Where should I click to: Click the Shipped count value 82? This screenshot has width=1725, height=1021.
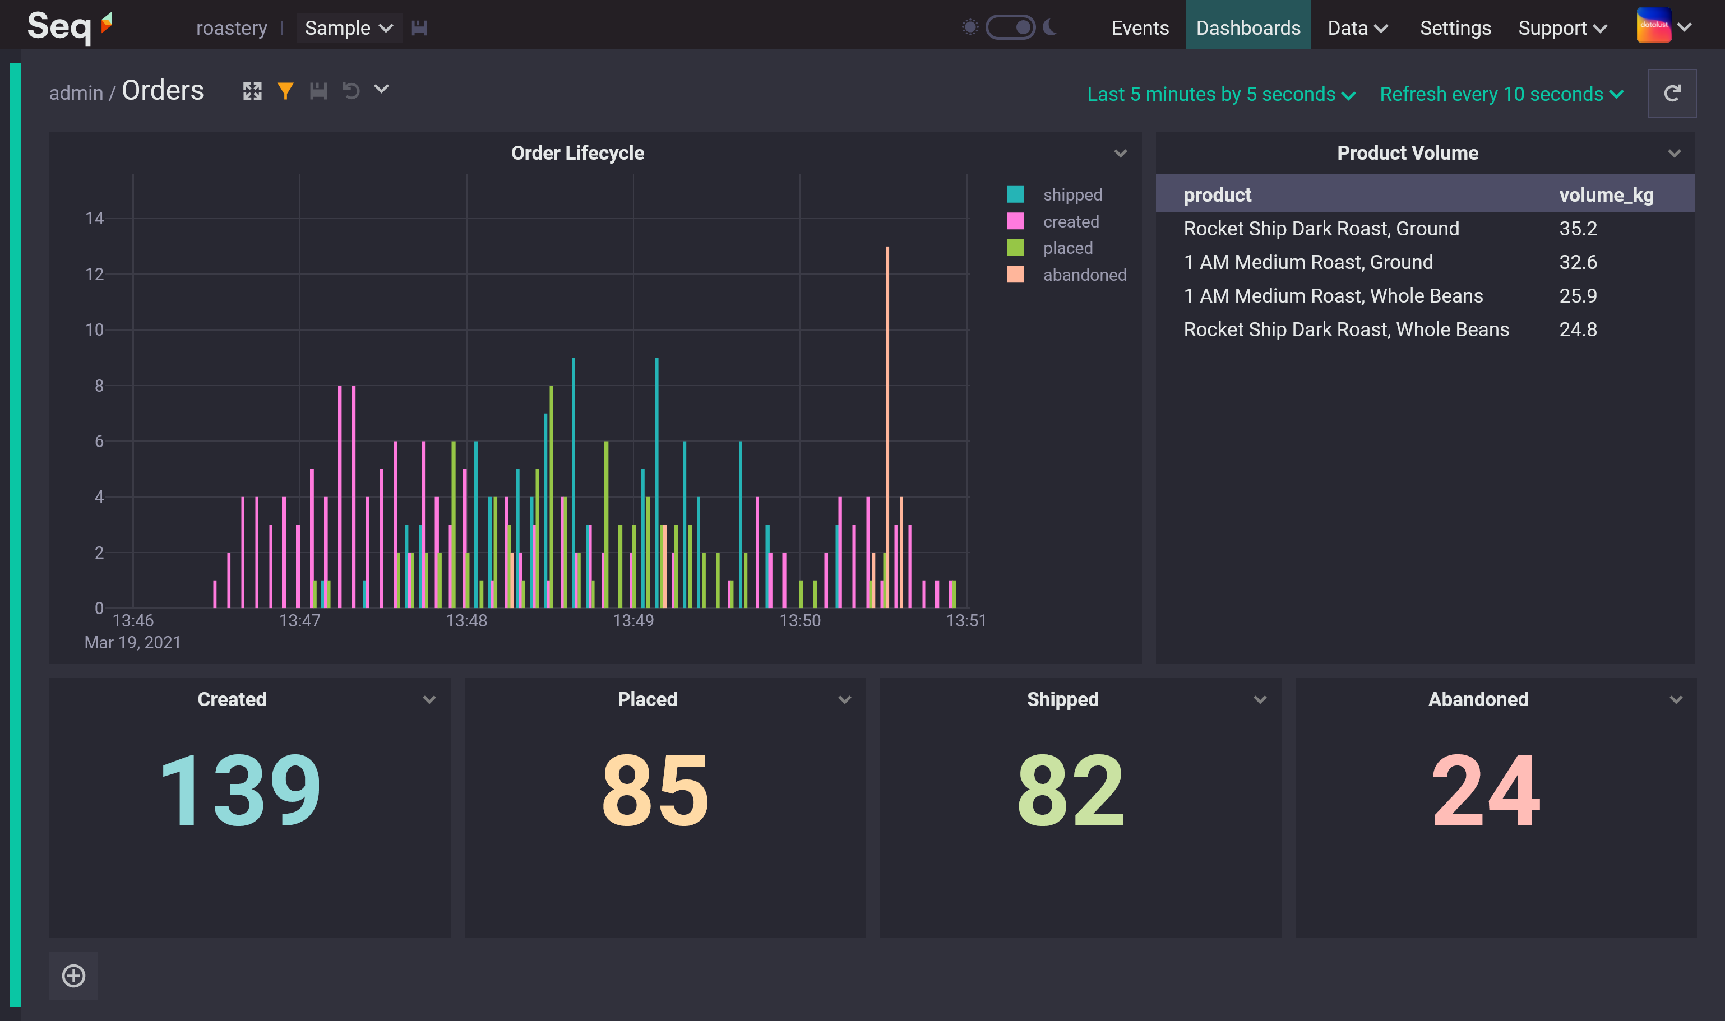coord(1071,790)
